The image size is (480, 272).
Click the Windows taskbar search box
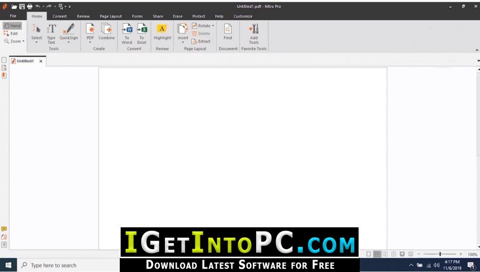tap(68, 265)
